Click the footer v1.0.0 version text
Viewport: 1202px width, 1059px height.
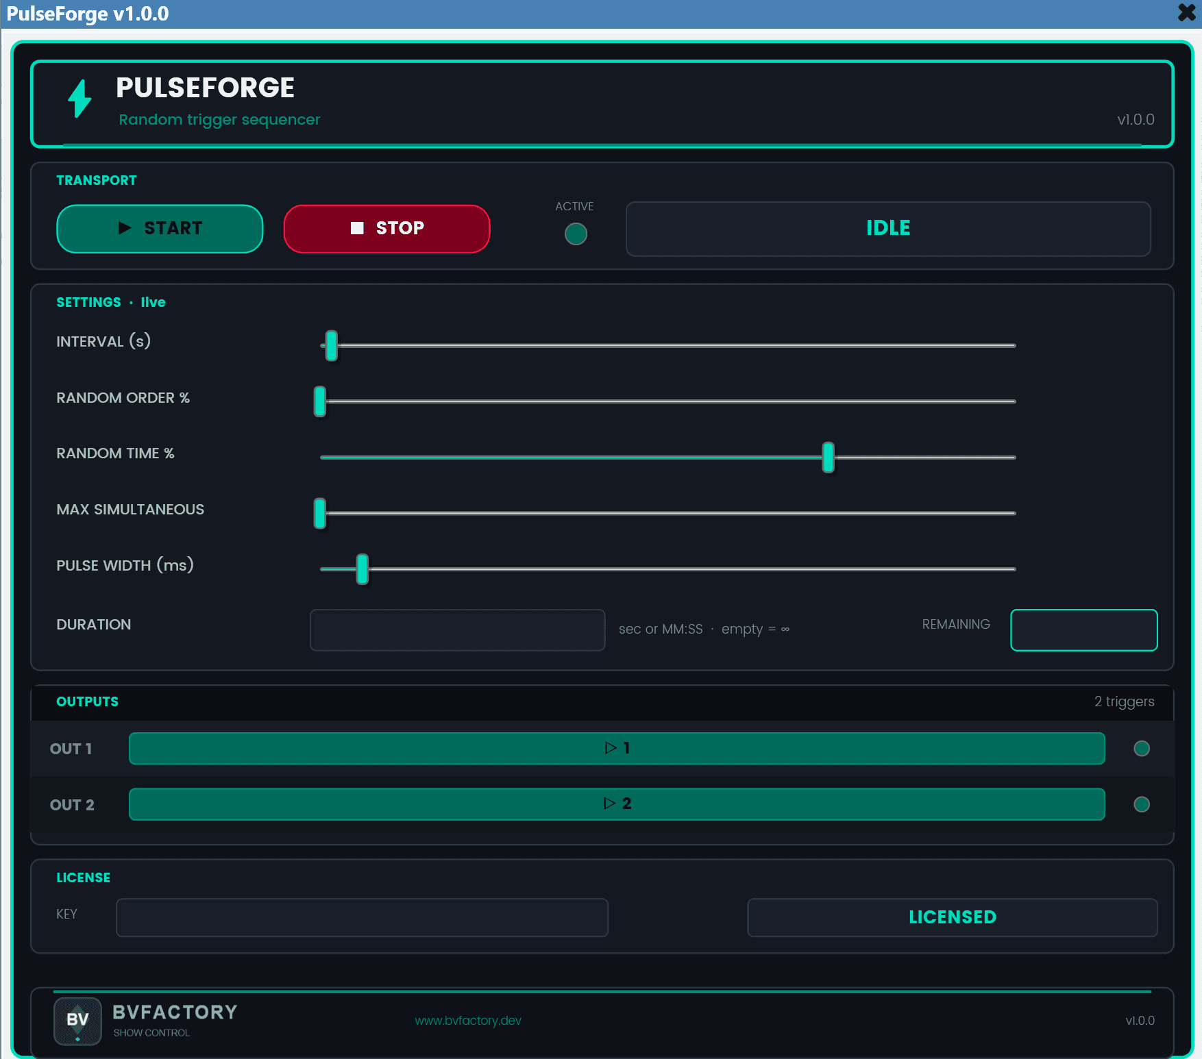pyautogui.click(x=1140, y=1021)
